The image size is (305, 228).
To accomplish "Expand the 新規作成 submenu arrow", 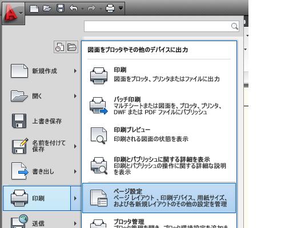I will 75,71.
